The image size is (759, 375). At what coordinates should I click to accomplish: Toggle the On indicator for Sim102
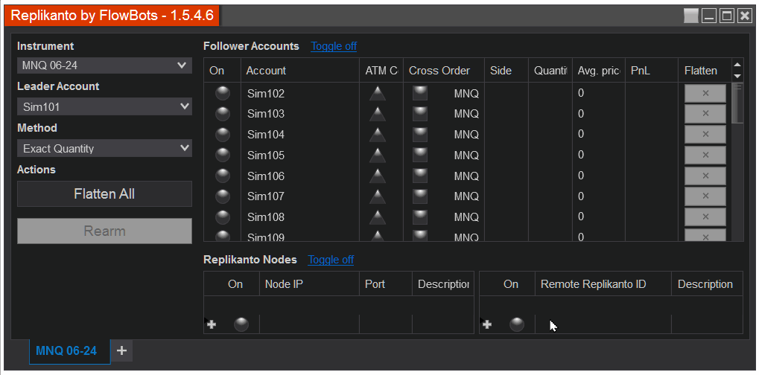(x=223, y=93)
